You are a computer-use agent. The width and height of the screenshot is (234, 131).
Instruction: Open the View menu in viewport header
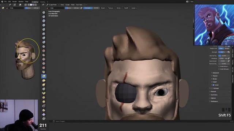point(62,5)
